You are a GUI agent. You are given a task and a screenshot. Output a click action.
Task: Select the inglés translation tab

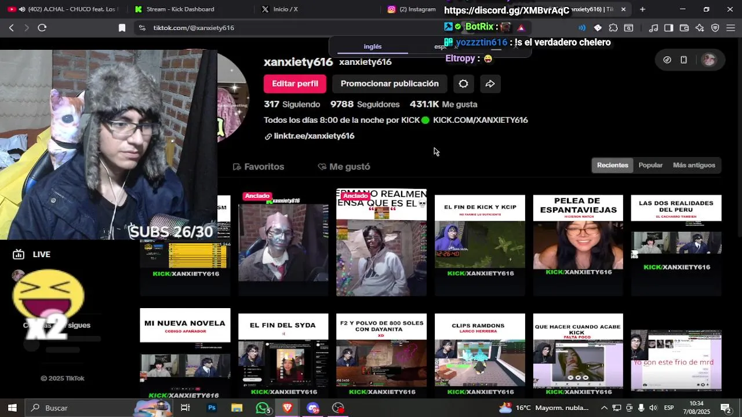click(372, 46)
